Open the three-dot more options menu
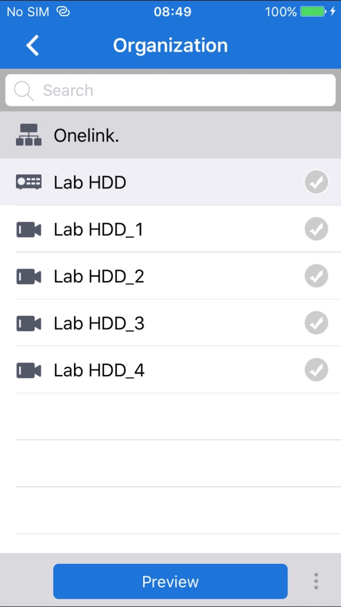341x607 pixels. [x=316, y=581]
